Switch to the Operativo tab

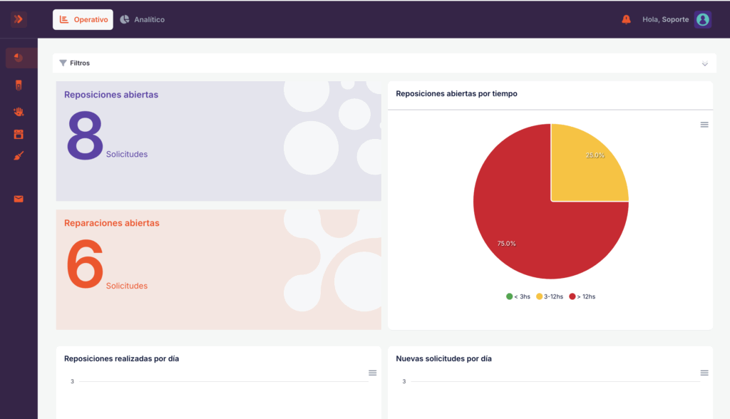click(83, 19)
